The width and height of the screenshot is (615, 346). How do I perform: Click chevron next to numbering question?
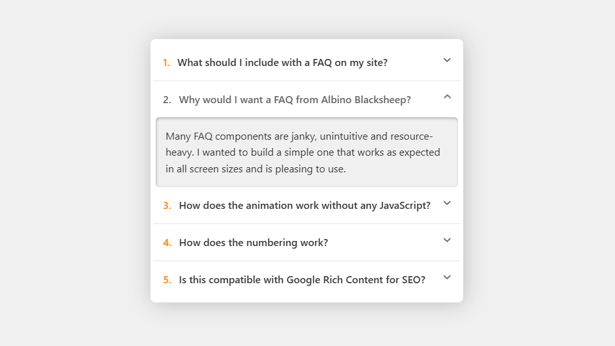pos(447,240)
